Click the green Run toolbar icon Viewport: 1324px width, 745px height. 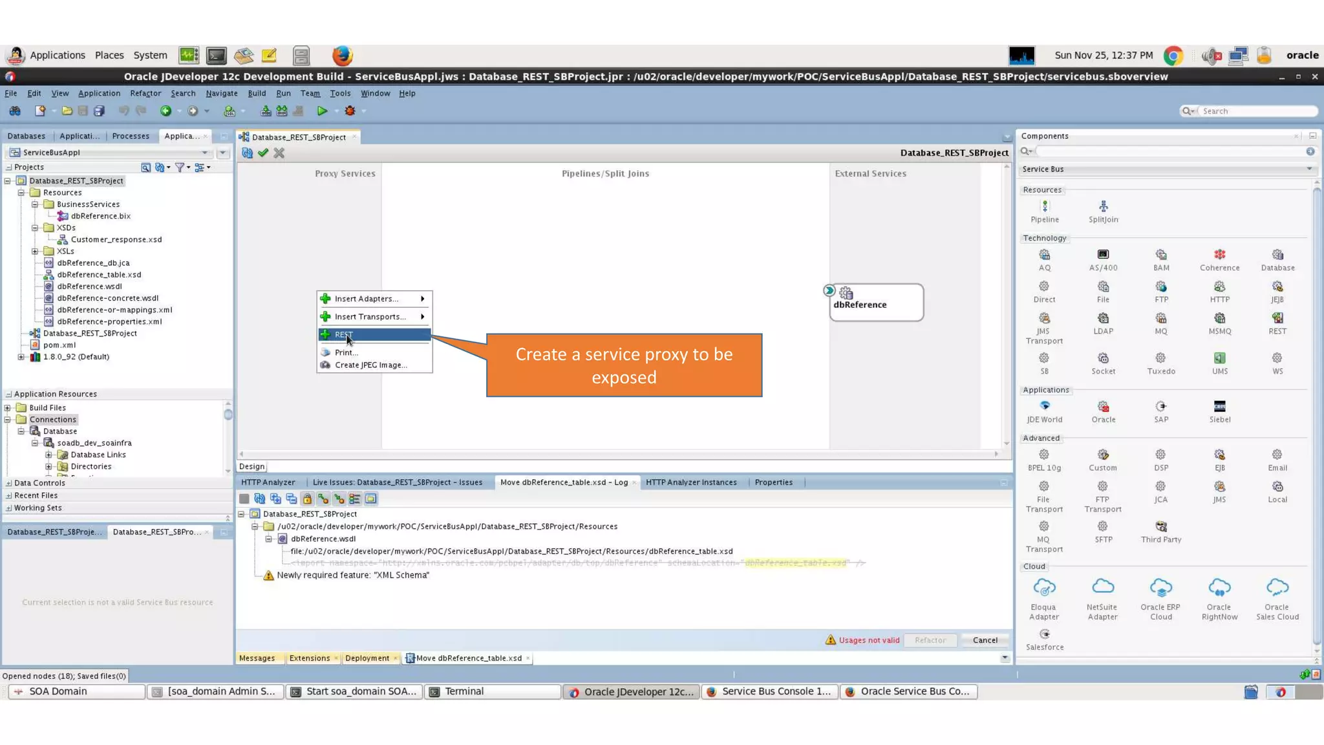point(322,111)
